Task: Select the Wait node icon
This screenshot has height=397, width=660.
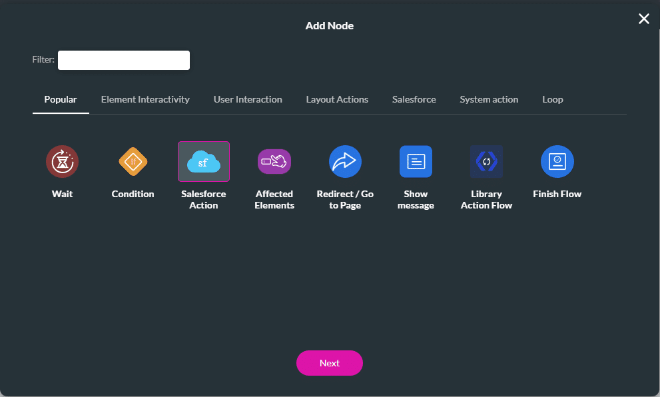Action: 62,161
